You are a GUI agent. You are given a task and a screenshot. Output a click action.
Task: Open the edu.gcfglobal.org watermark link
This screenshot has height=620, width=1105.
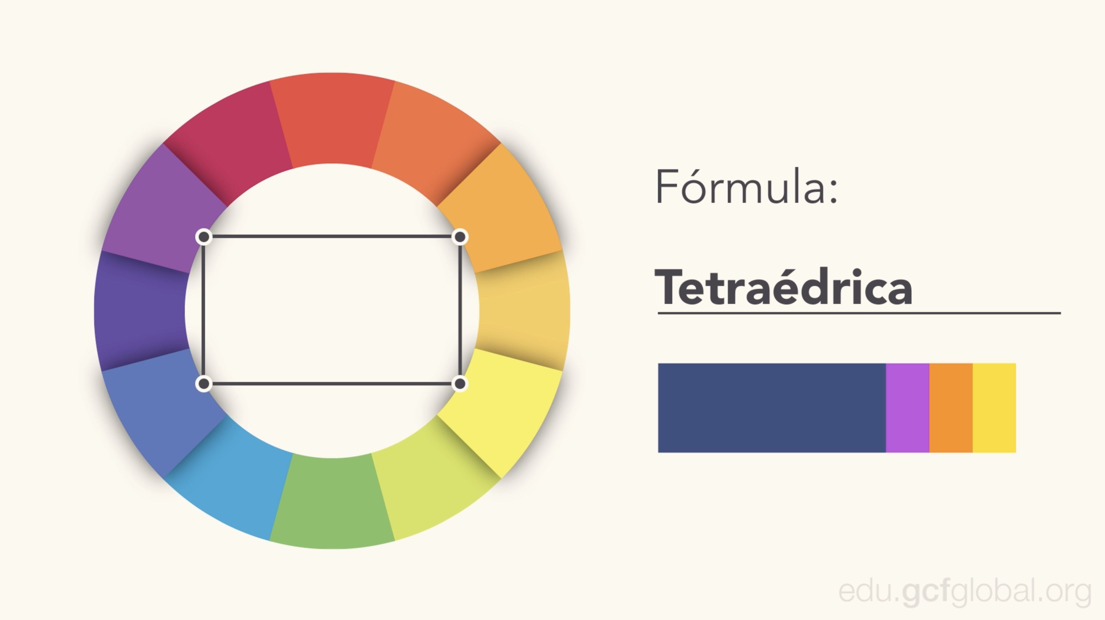point(965,593)
